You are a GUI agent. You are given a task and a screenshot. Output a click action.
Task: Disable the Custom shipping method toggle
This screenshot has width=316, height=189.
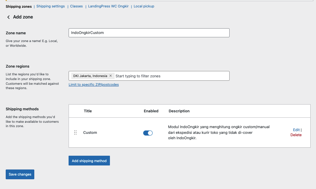pos(148,133)
